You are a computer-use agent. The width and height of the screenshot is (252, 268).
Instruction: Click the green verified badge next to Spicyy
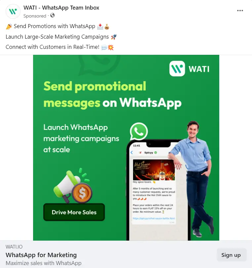click(155, 152)
